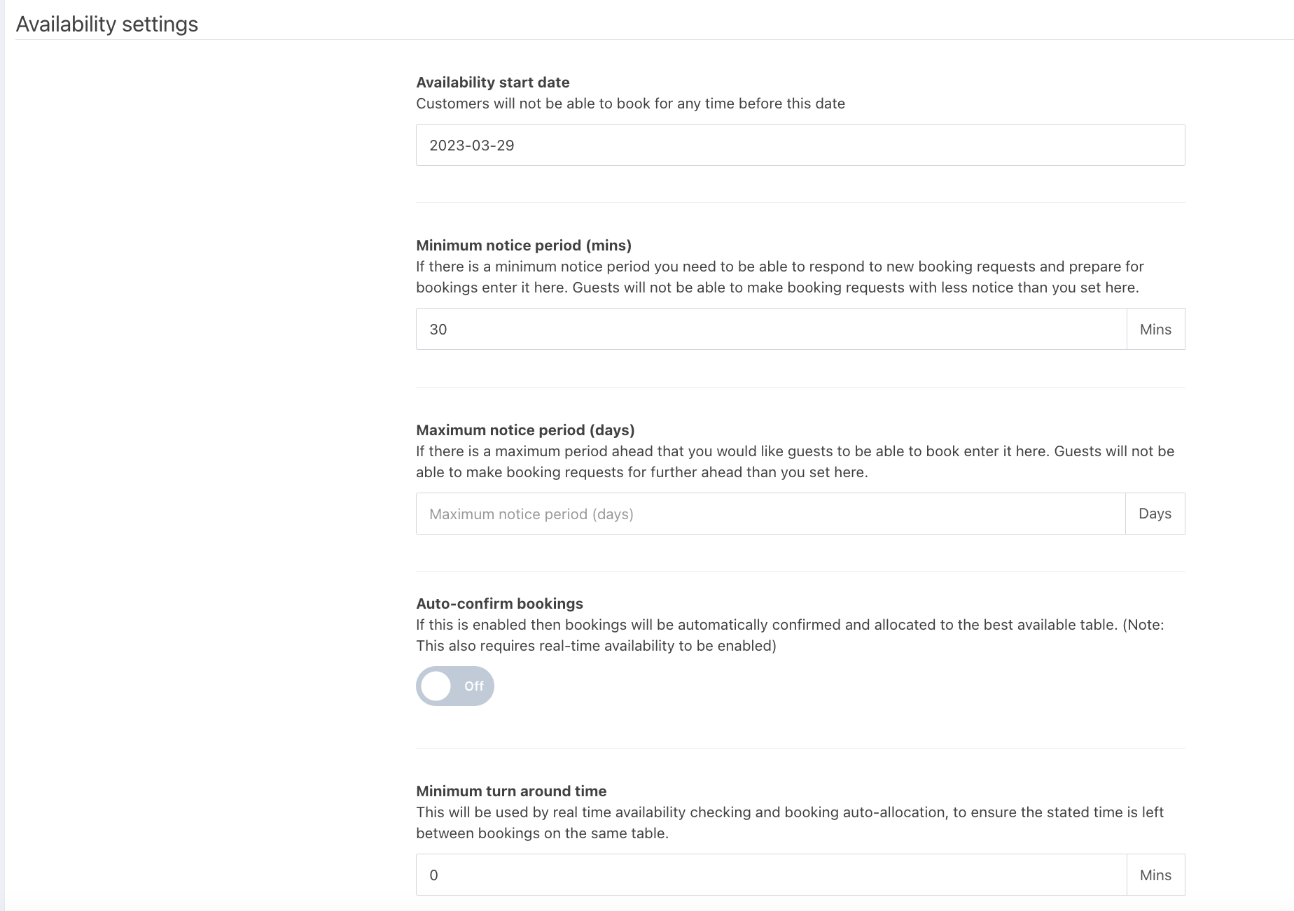1294x911 pixels.
Task: Click the Availability start date field
Action: click(800, 145)
